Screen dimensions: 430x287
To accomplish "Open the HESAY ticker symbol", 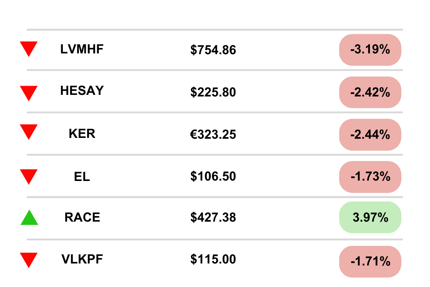I will coord(82,90).
